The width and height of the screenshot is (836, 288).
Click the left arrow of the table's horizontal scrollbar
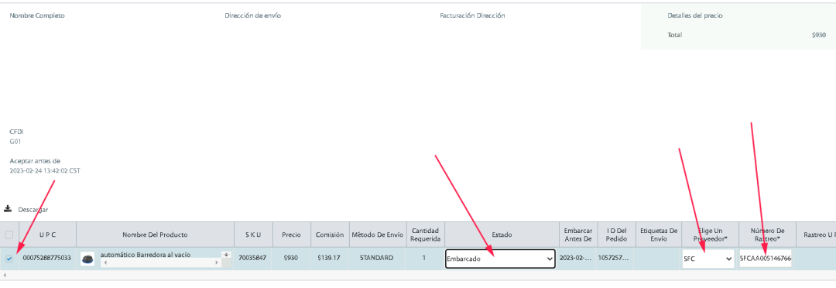tap(4, 275)
